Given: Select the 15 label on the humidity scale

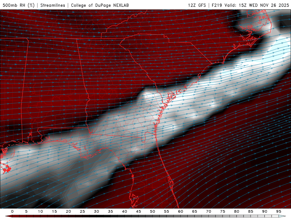Looking at the screenshot, I should click(x=54, y=211).
